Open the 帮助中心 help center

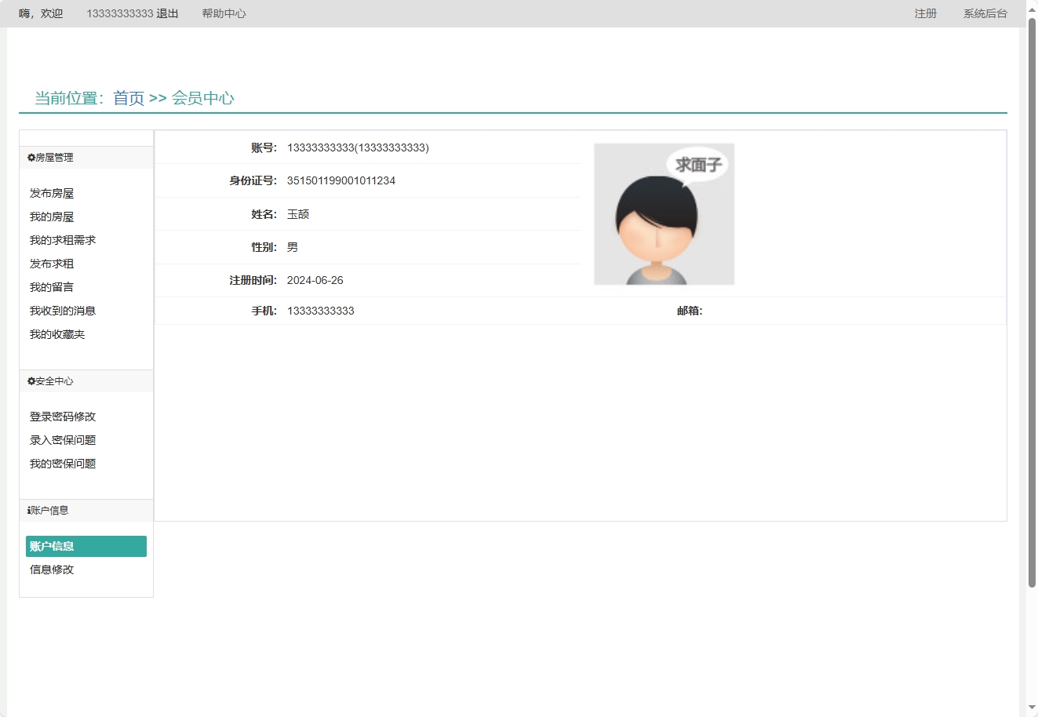point(224,13)
